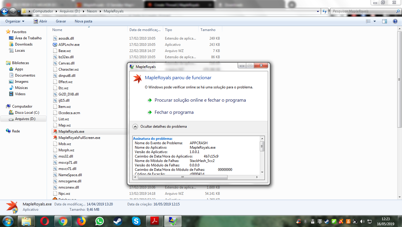Select Locais in the navigation pane
This screenshot has height=227, width=402.
click(x=20, y=51)
